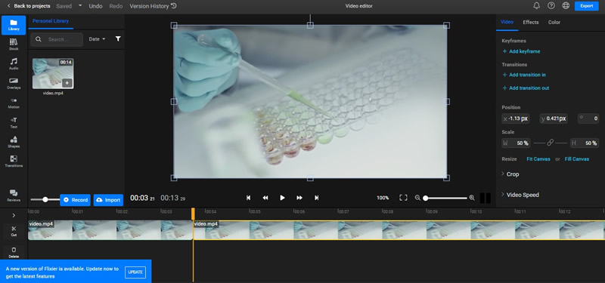Viewport: 605px width, 283px height.
Task: Skip to the end of the video
Action: (317, 198)
